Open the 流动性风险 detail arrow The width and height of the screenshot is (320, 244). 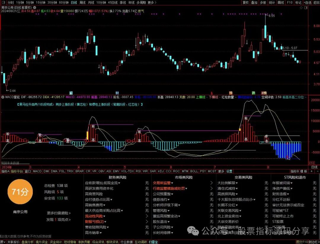click(x=147, y=216)
